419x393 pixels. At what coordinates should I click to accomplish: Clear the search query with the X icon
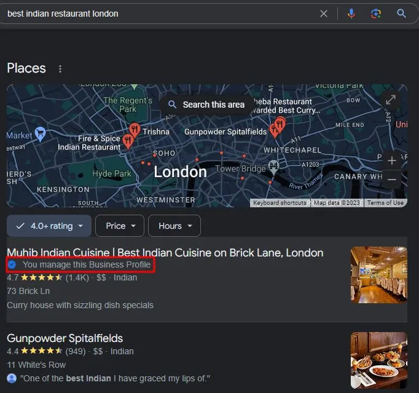(324, 14)
